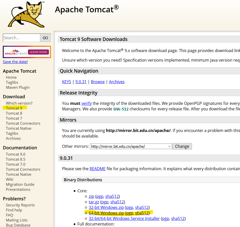Open Mailing Lists link
The image size is (240, 227).
tap(17, 220)
